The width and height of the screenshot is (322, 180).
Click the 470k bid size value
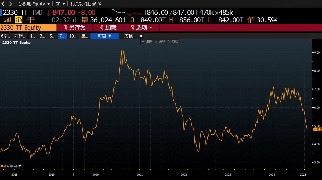(x=207, y=12)
